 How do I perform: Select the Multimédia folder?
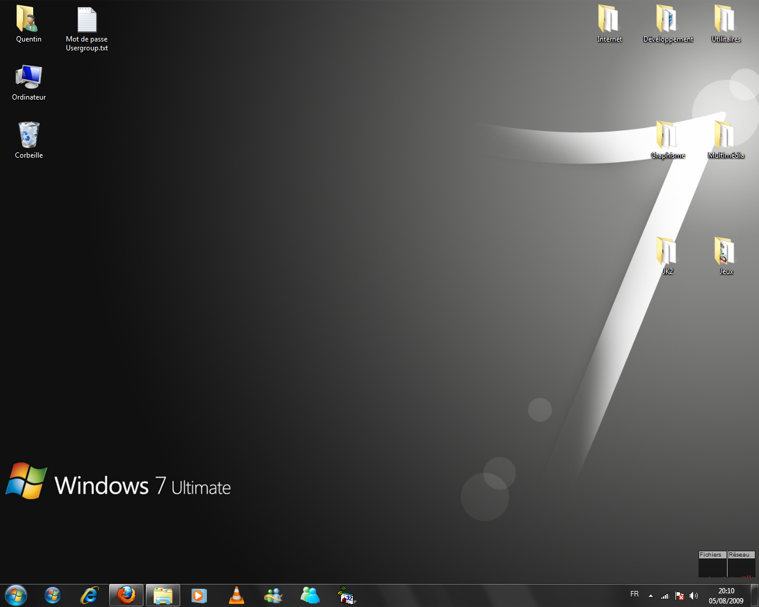click(726, 140)
